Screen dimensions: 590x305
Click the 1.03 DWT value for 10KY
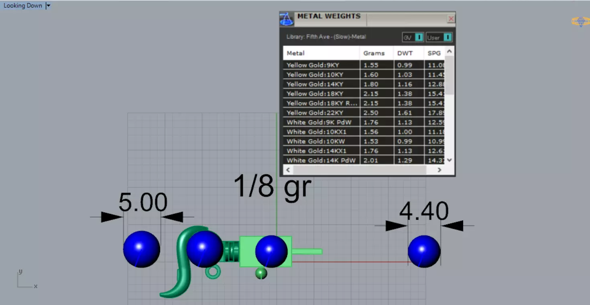(x=405, y=75)
